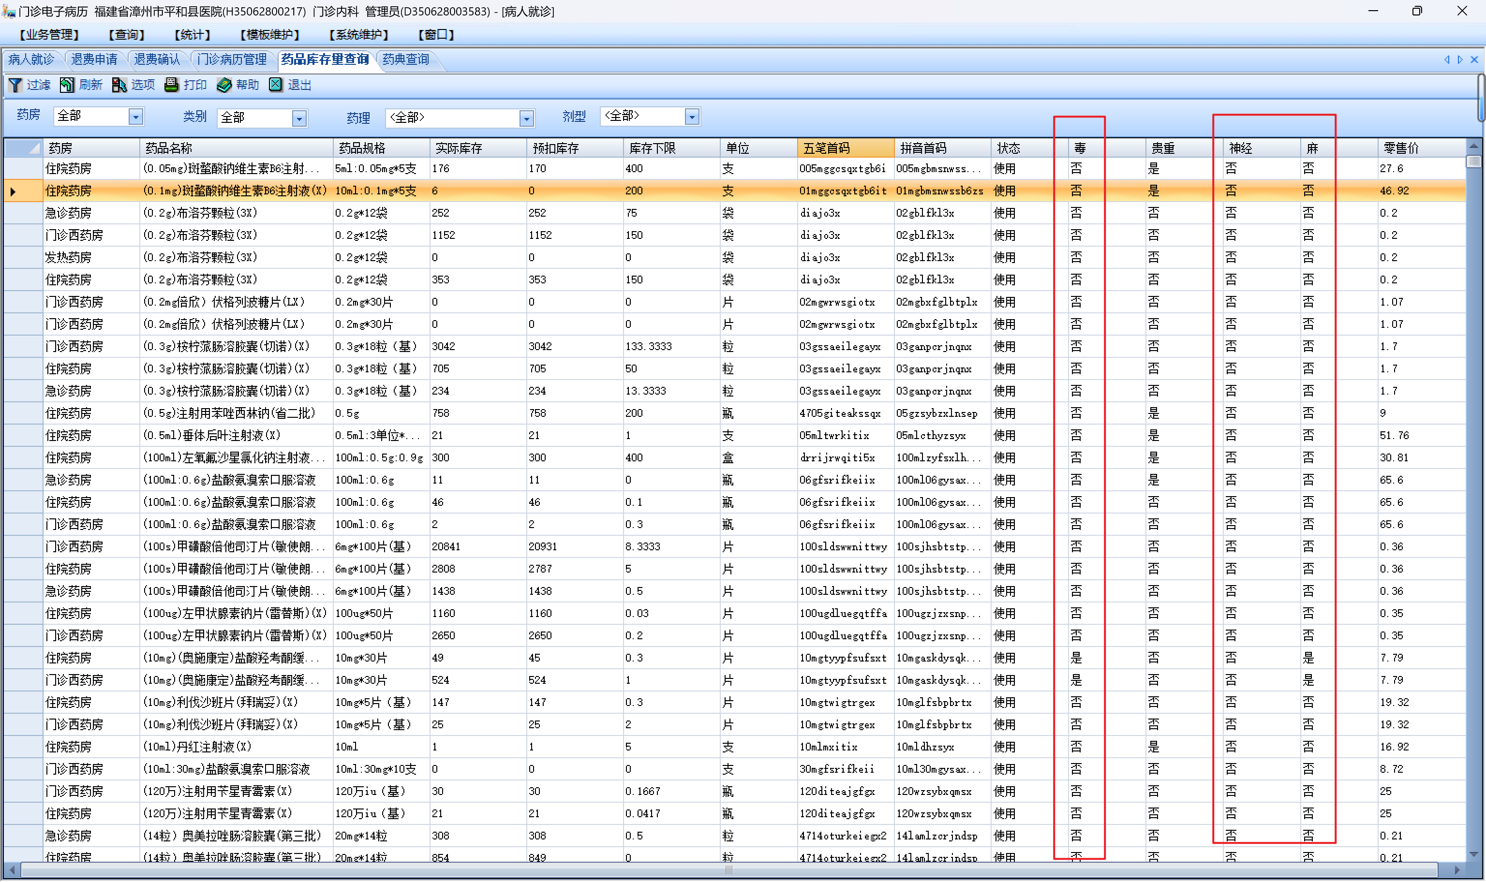Open the 药理 combo box arrow
This screenshot has width=1486, height=882.
pos(527,118)
